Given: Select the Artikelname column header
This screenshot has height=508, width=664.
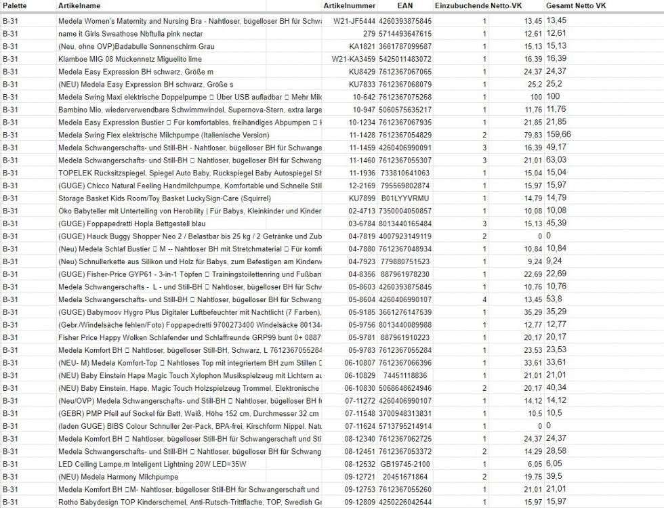Looking at the screenshot, I should pyautogui.click(x=79, y=6).
